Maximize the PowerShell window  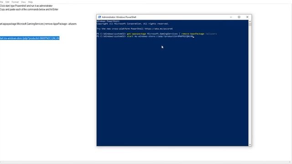pos(239,17)
